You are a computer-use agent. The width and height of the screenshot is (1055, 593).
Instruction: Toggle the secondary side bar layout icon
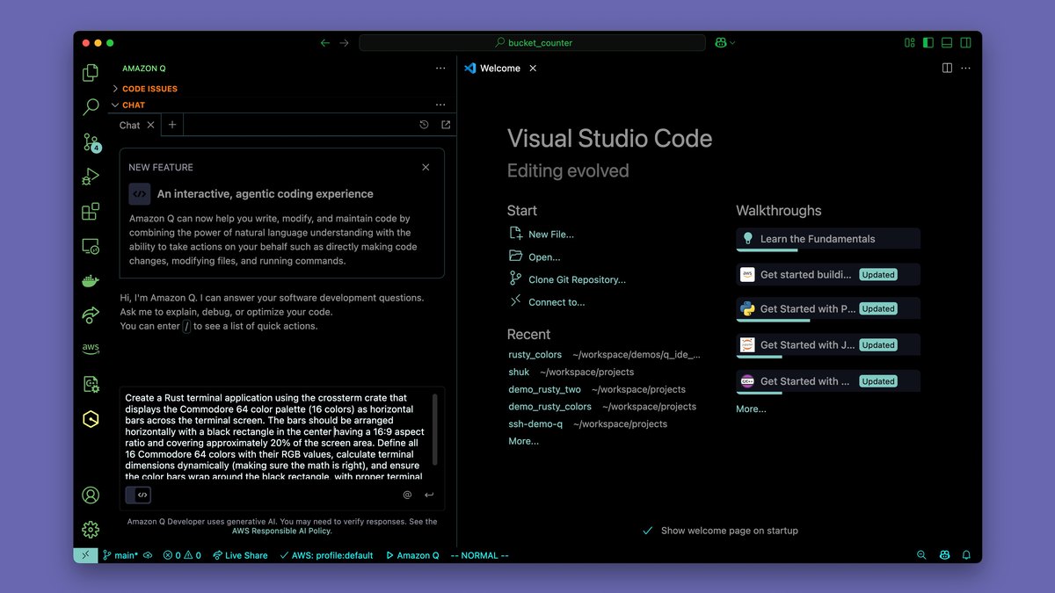[x=965, y=42]
